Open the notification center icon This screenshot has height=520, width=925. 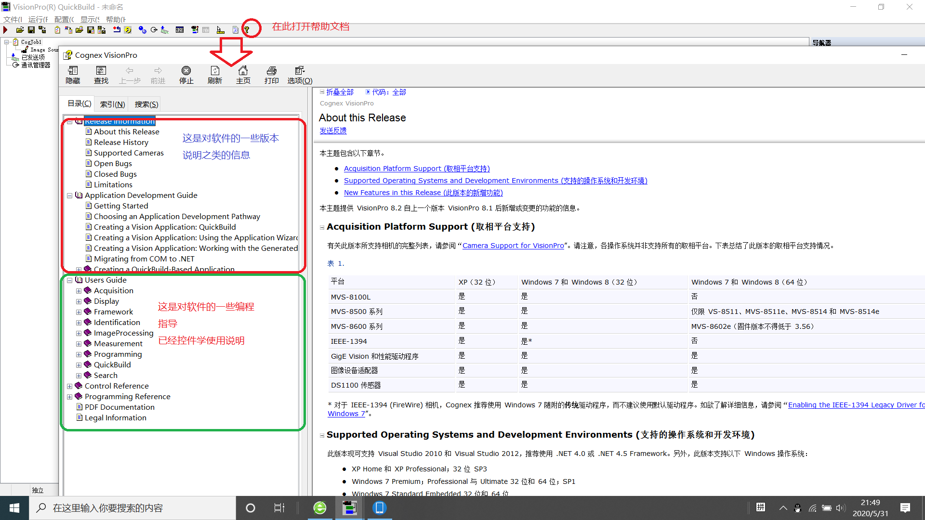(x=905, y=508)
